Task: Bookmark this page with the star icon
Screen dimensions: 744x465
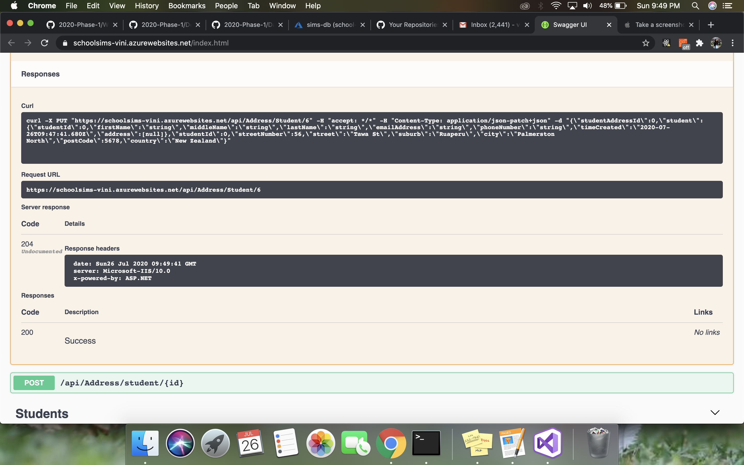Action: pyautogui.click(x=646, y=43)
